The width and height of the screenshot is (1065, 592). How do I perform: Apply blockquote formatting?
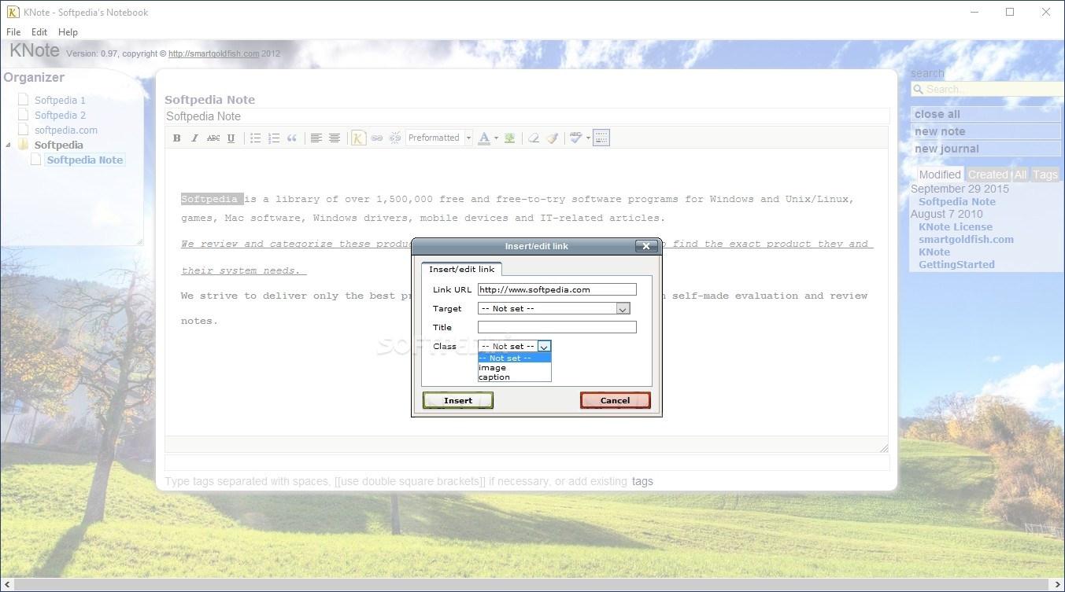coord(292,138)
